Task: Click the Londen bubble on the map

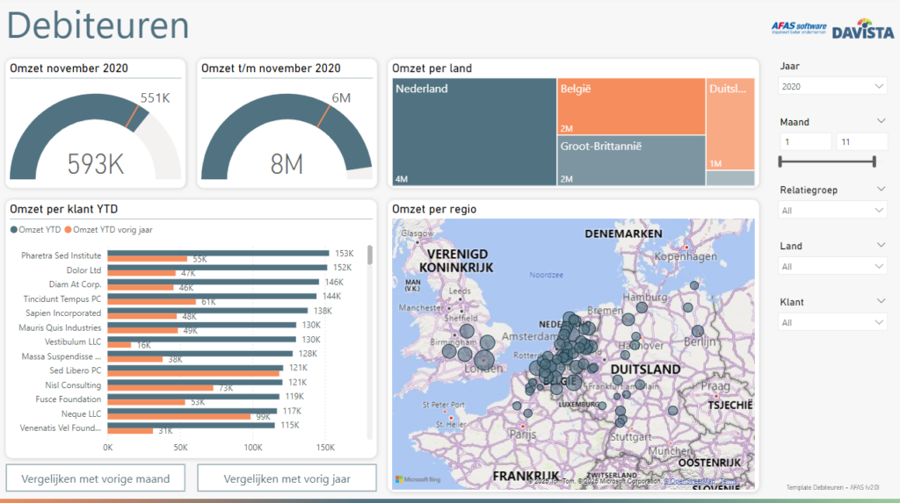Action: click(x=484, y=361)
